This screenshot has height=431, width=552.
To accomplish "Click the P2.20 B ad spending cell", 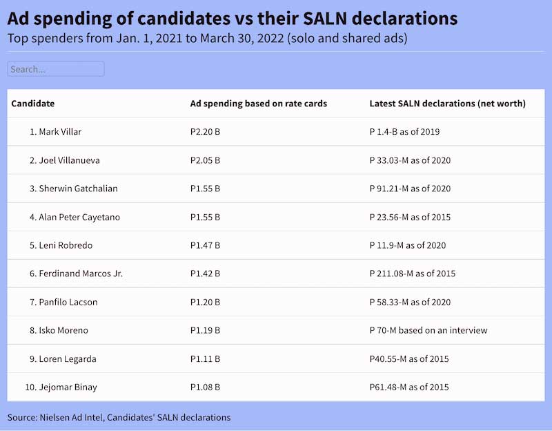I will coord(205,131).
